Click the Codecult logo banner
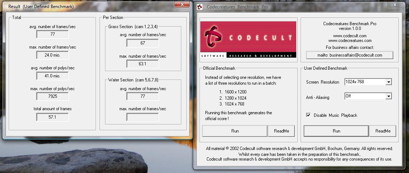Image resolution: width=409 pixels, height=173 pixels. pyautogui.click(x=248, y=39)
